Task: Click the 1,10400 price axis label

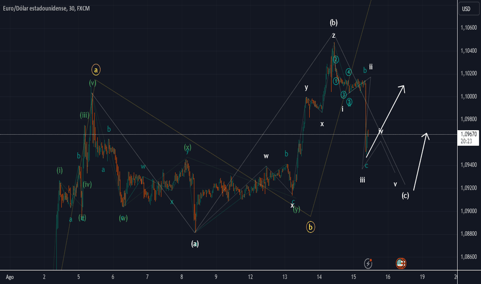Action: (x=469, y=51)
